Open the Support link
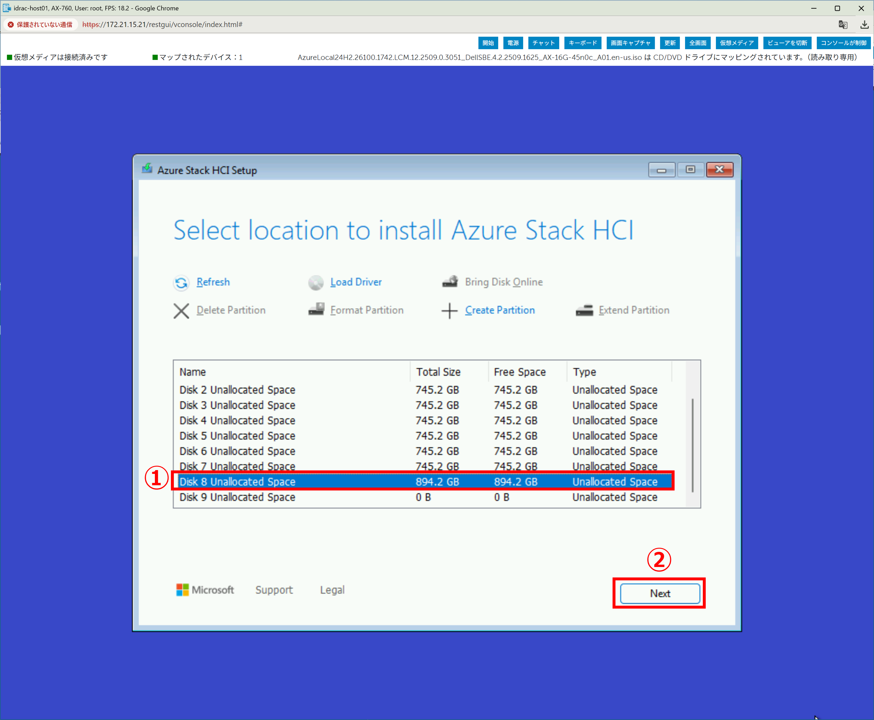Image resolution: width=874 pixels, height=720 pixels. (x=274, y=590)
